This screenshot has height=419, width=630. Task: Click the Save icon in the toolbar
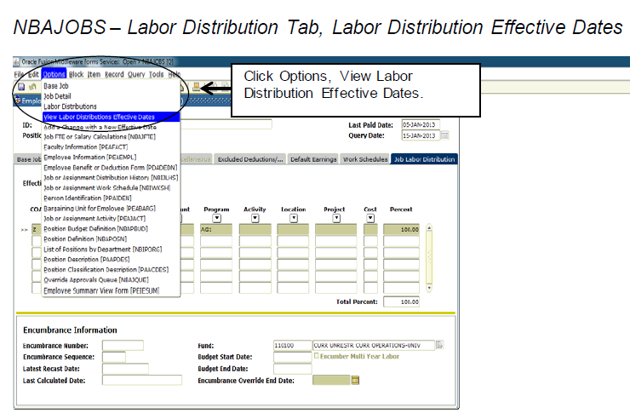point(20,87)
